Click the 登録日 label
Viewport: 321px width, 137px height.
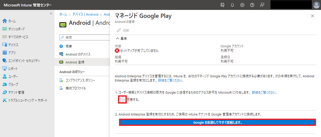[225, 57]
